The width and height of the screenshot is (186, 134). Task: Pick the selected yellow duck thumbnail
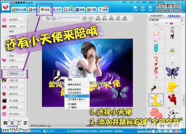tap(156, 100)
